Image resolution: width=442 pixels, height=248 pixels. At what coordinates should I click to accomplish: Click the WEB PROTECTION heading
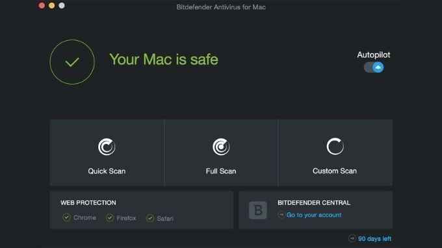pyautogui.click(x=88, y=203)
